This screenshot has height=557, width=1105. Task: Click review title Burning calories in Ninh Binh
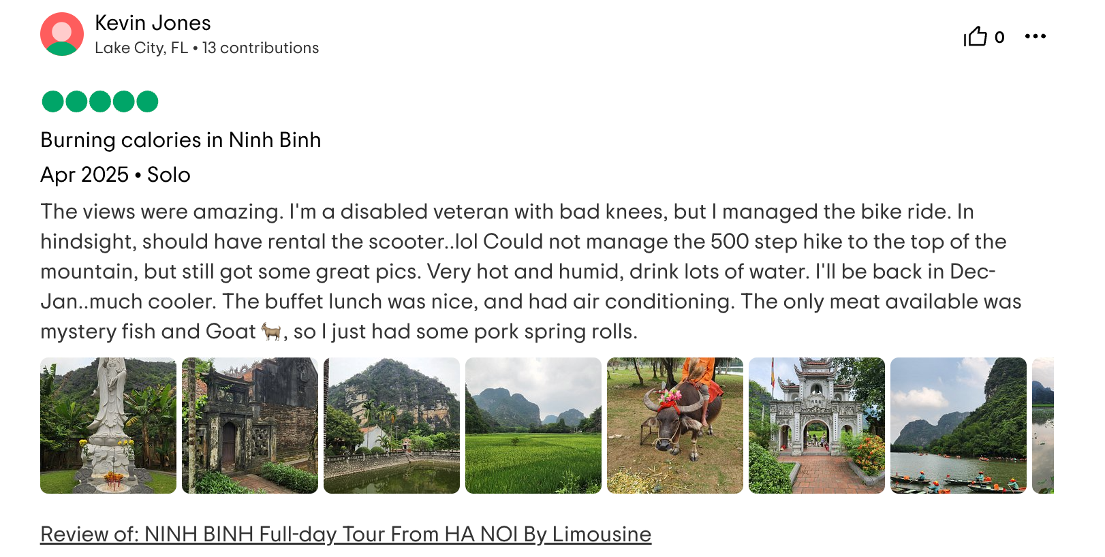coord(181,140)
